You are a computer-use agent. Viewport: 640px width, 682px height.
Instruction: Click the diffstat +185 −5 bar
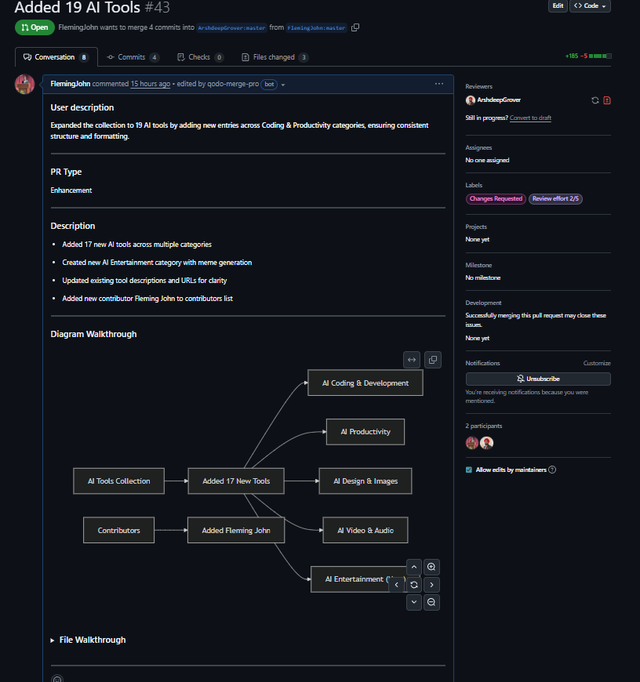[587, 56]
